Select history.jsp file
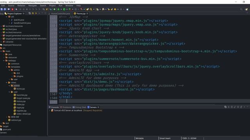 21,101
